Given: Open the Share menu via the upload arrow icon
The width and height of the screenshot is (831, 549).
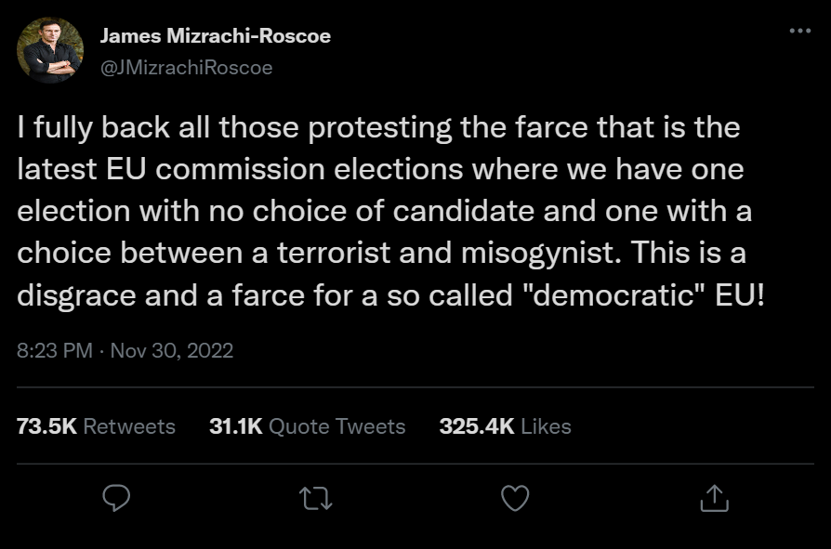Looking at the screenshot, I should tap(715, 499).
